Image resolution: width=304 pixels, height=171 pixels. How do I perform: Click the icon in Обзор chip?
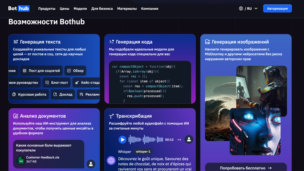pos(69,70)
